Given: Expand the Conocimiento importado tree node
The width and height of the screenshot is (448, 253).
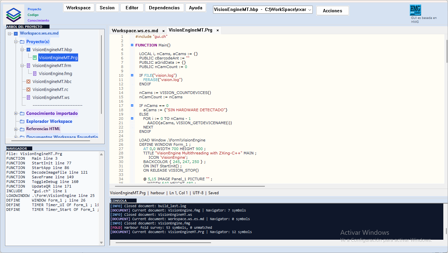Looking at the screenshot, I should point(16,114).
